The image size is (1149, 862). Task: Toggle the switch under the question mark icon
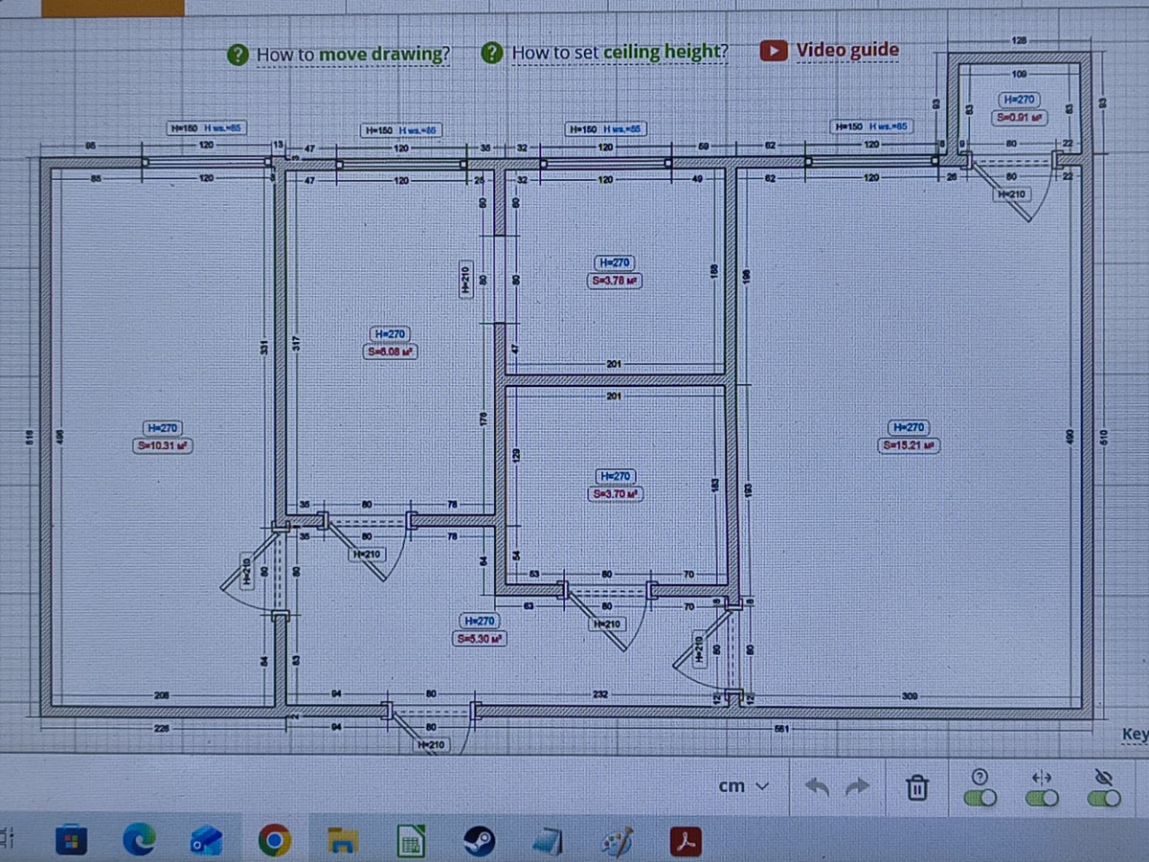pos(980,798)
